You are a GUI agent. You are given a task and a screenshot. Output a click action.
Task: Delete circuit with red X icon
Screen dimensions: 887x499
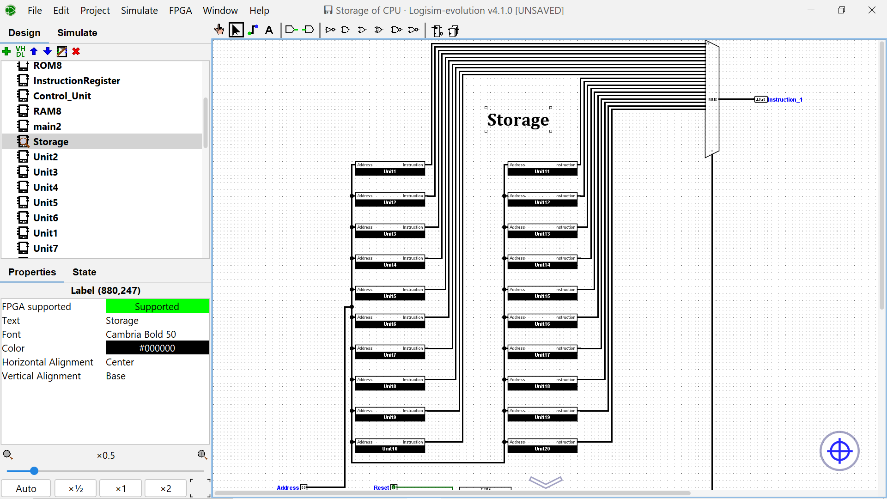point(76,51)
